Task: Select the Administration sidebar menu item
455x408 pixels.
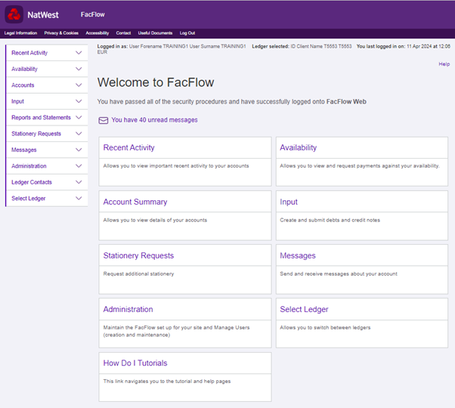Action: click(29, 166)
